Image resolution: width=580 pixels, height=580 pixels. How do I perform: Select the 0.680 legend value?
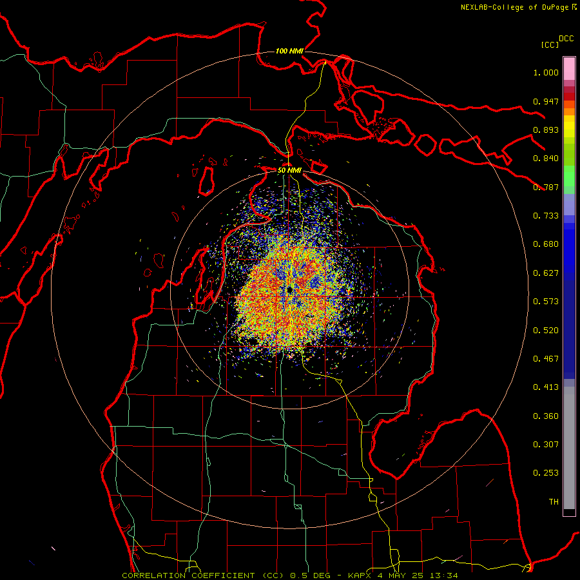point(546,244)
